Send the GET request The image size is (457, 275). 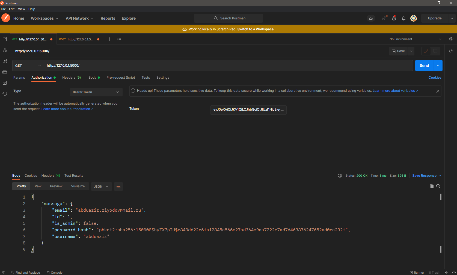[424, 66]
